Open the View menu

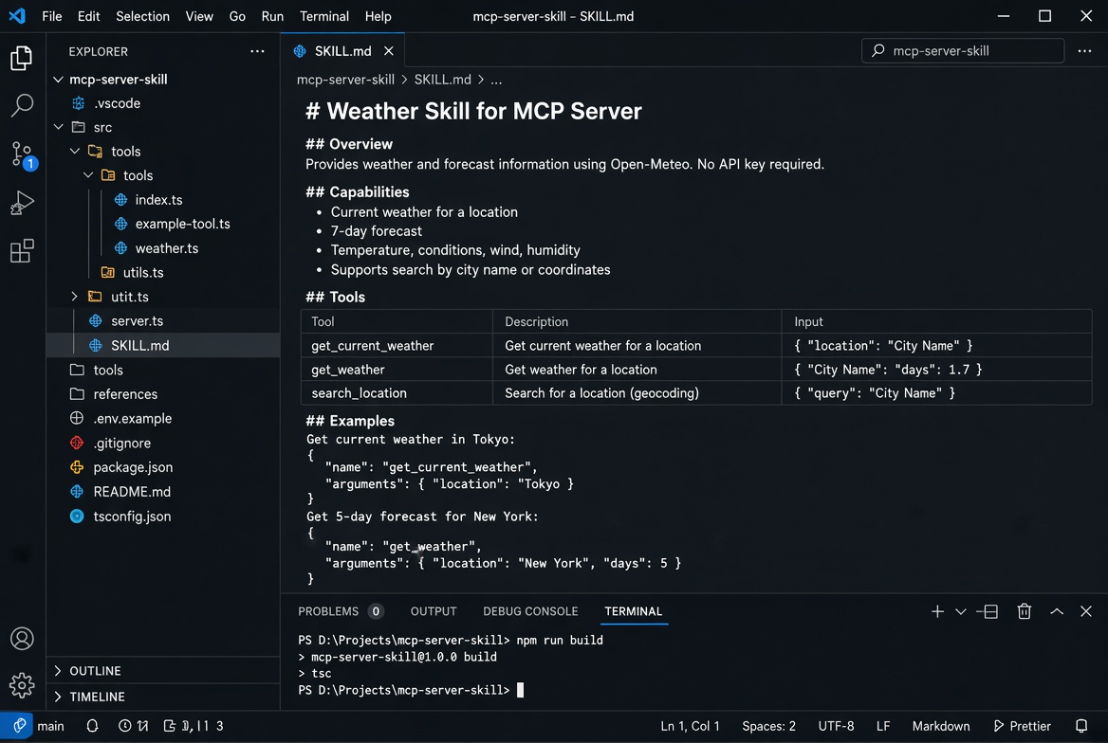pos(199,16)
